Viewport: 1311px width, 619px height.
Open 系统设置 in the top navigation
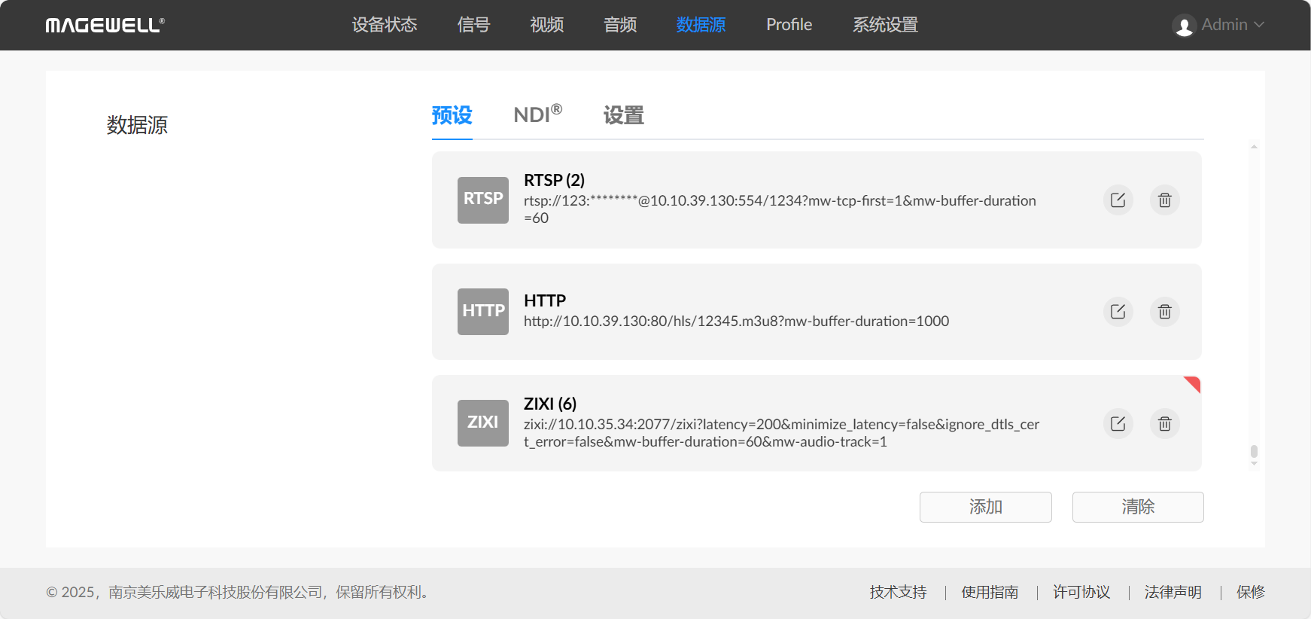coord(885,25)
